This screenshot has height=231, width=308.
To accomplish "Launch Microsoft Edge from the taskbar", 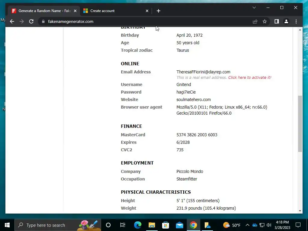I will click(137, 225).
